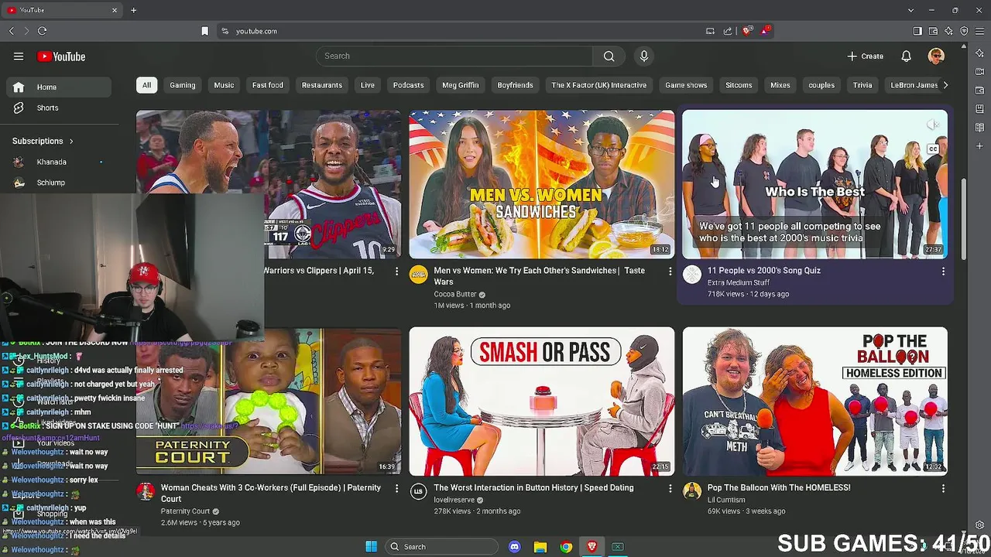Click the page vertical scrollbar

click(x=963, y=220)
